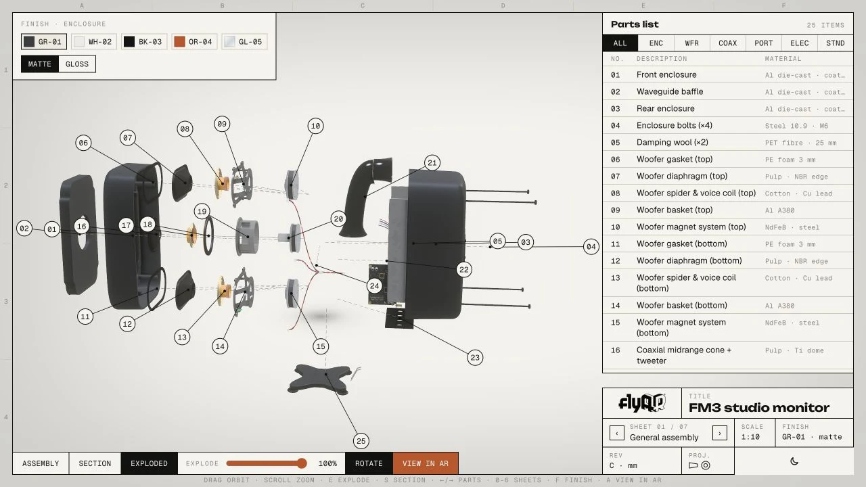Select callout marker 05

[497, 241]
